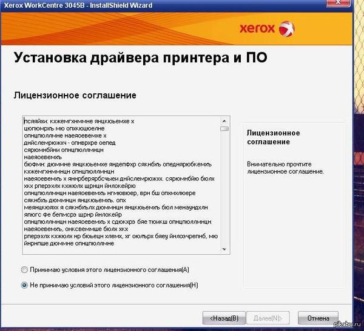Click the license scrollbar thumb

pos(224,128)
